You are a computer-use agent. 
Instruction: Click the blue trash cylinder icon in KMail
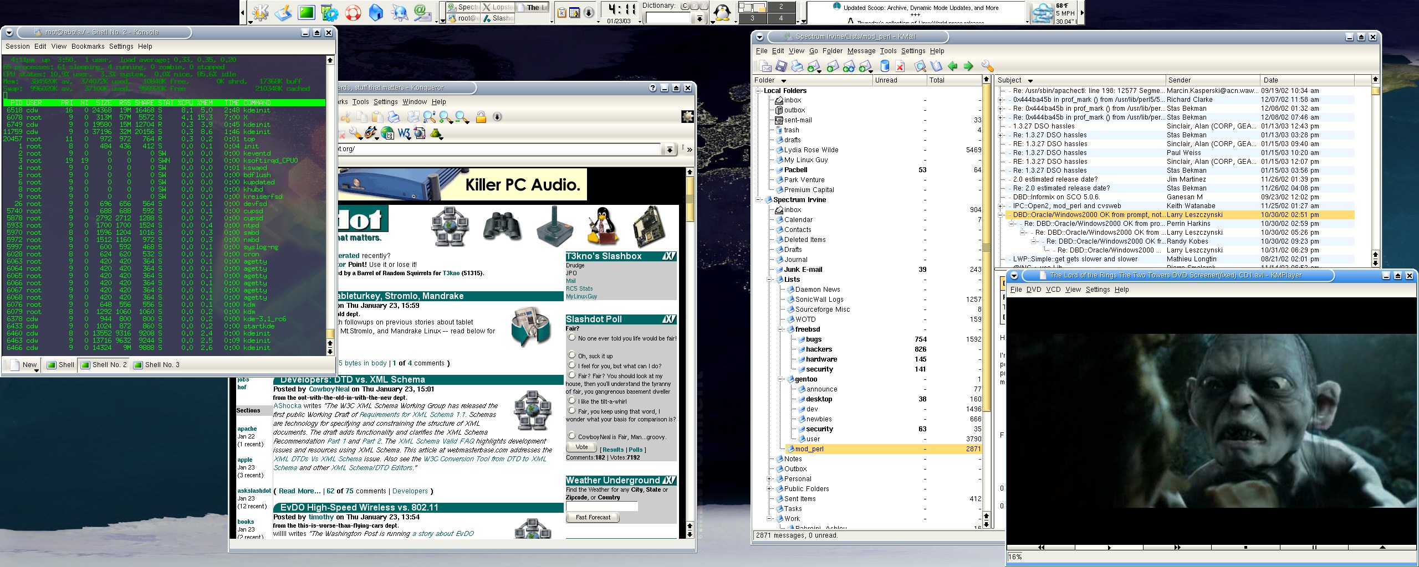tap(885, 66)
